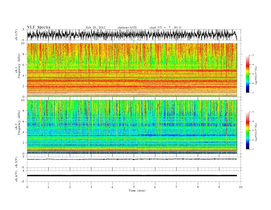Click the "Time (min)" axis label
The height and width of the screenshot is (210, 271).
137,190
